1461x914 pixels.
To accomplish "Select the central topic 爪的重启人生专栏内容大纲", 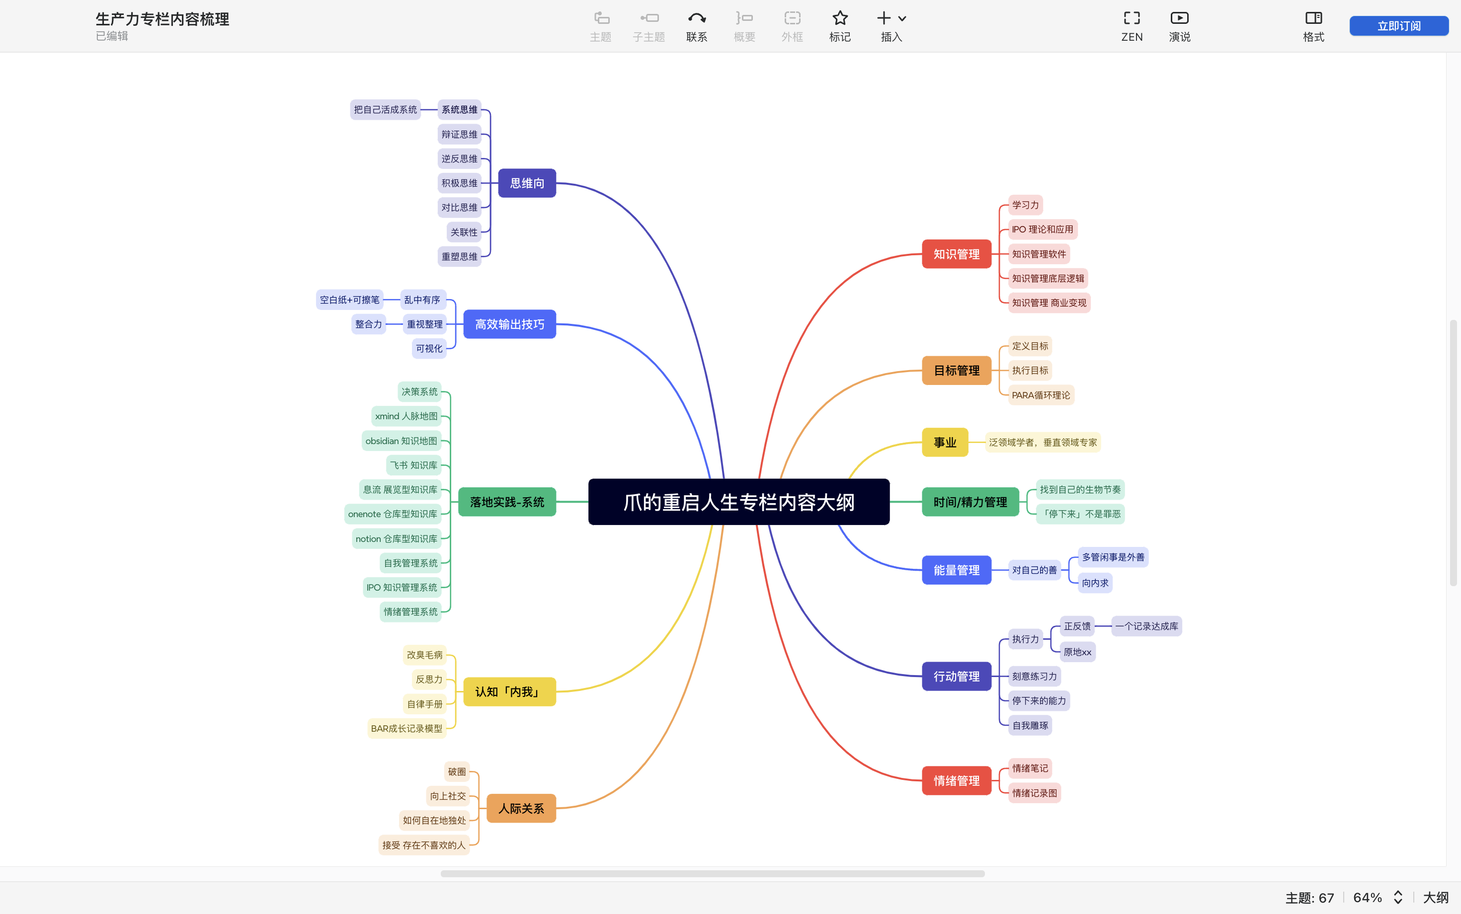I will point(738,502).
